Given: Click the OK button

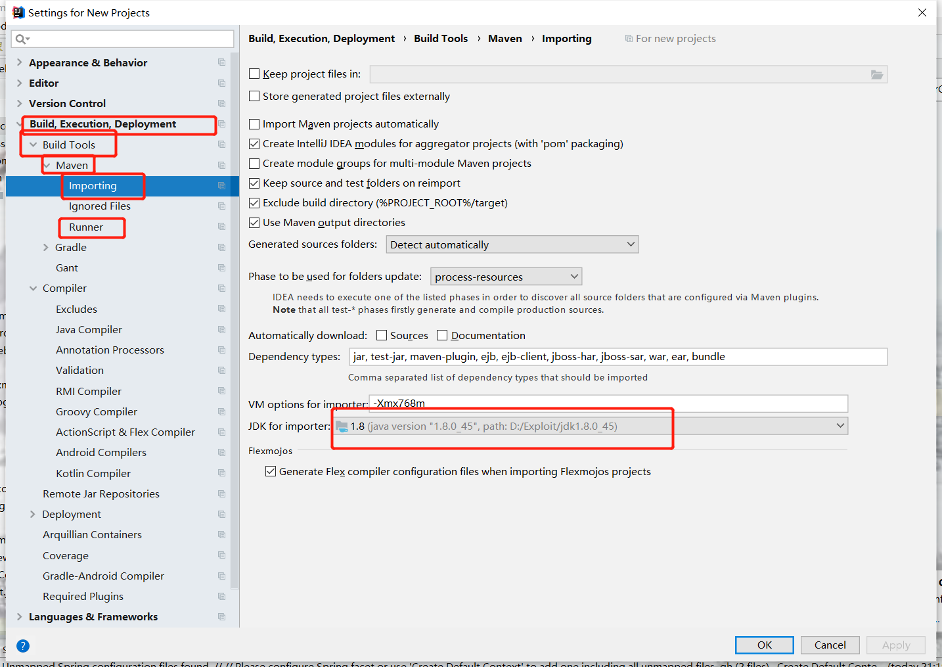Looking at the screenshot, I should click(x=765, y=645).
